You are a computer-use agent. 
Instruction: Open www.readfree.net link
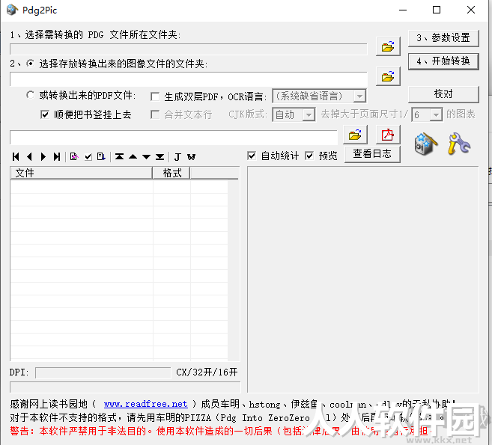coord(146,404)
